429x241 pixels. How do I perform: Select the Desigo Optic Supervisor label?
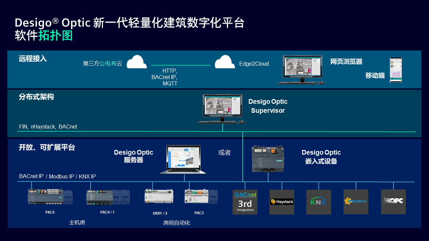point(268,106)
